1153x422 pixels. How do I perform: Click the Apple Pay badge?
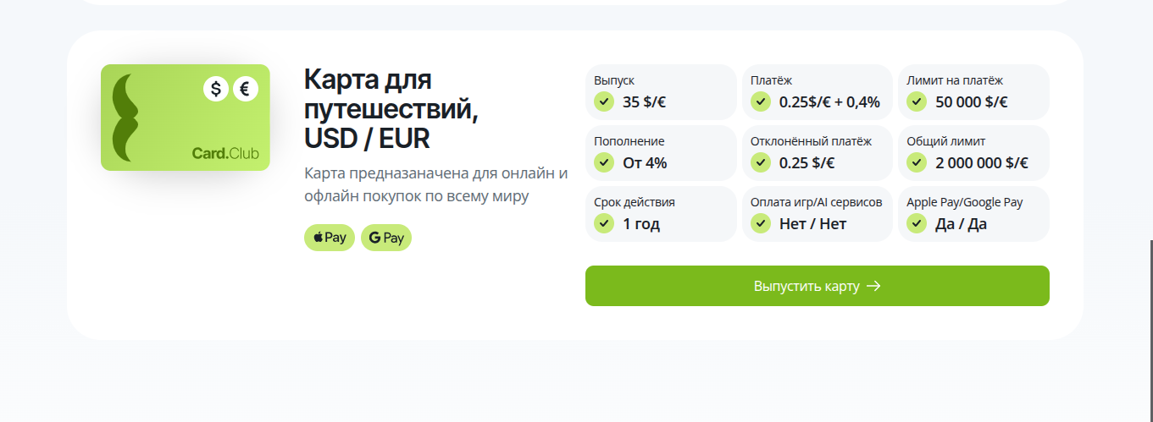[x=330, y=238]
